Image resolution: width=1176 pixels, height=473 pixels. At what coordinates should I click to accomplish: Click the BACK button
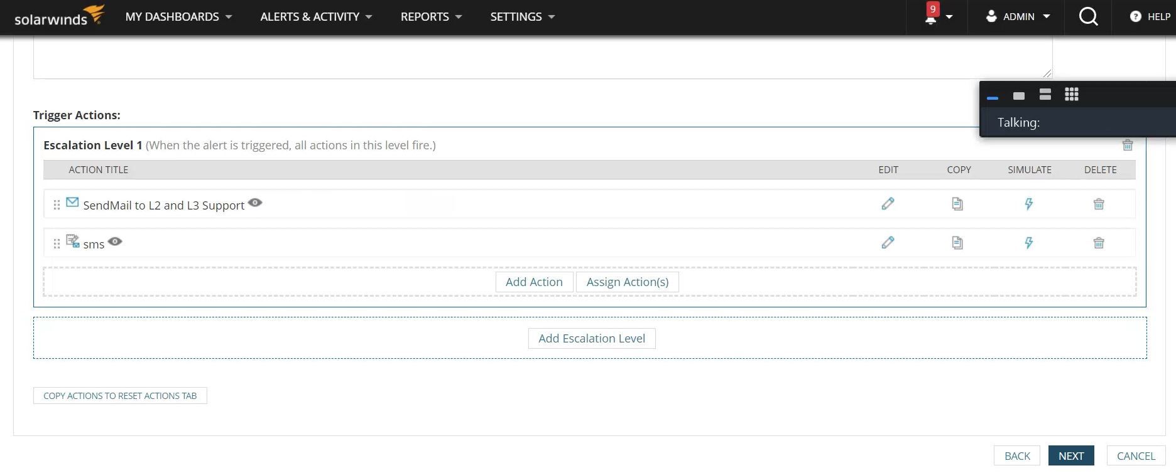coord(1017,456)
